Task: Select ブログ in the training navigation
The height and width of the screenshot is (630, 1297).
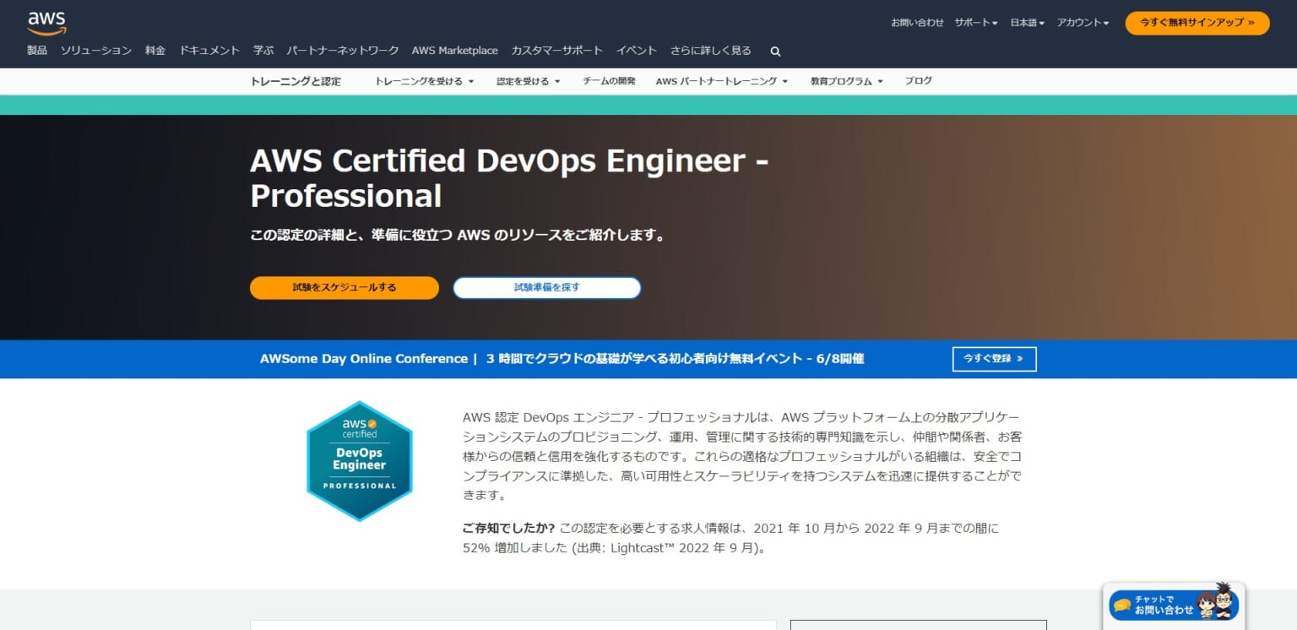Action: coord(918,80)
